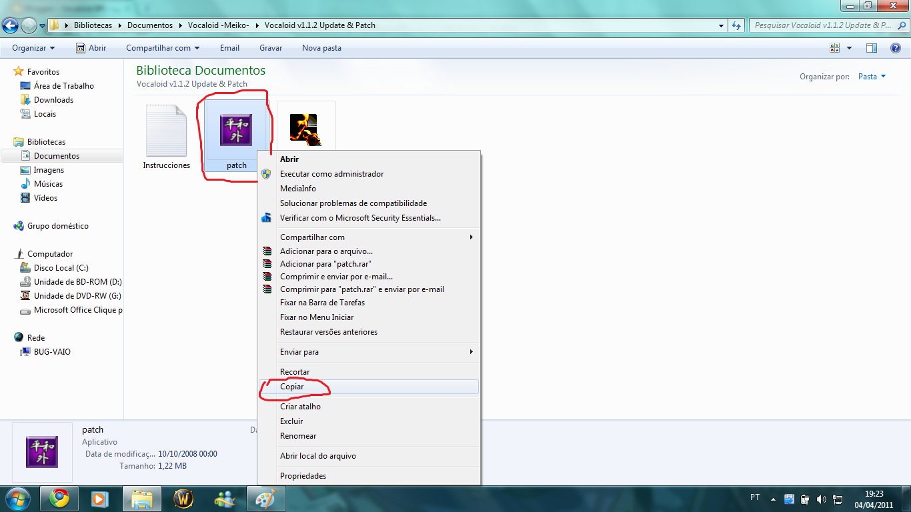Select the flame-image file thumbnail
Image resolution: width=911 pixels, height=512 pixels.
coord(306,130)
